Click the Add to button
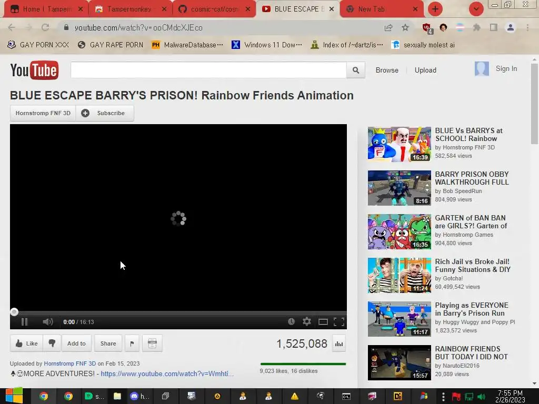Image resolution: width=539 pixels, height=404 pixels. click(76, 343)
